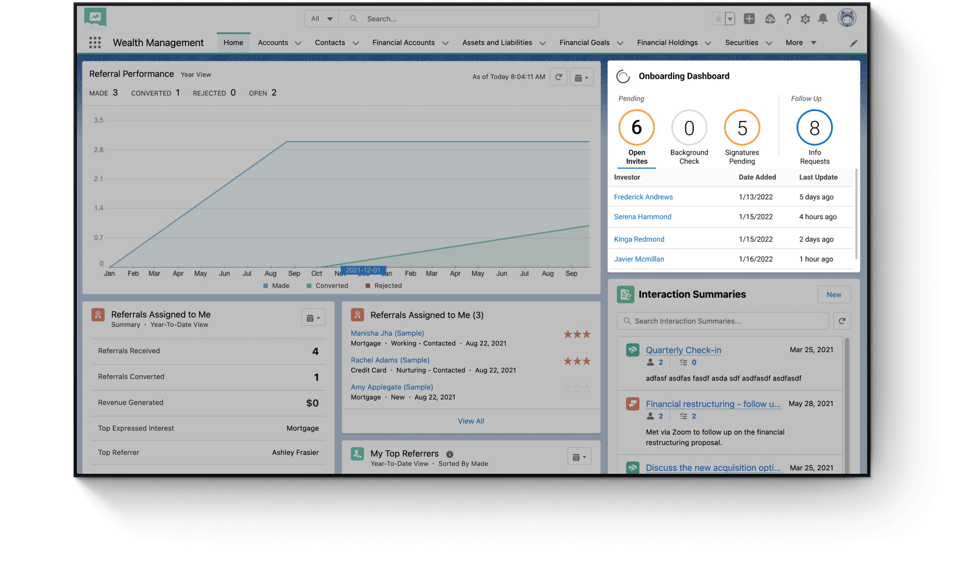
Task: Refresh the Referral Performance chart
Action: (558, 77)
